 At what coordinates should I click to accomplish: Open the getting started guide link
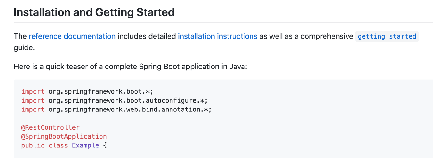click(387, 37)
